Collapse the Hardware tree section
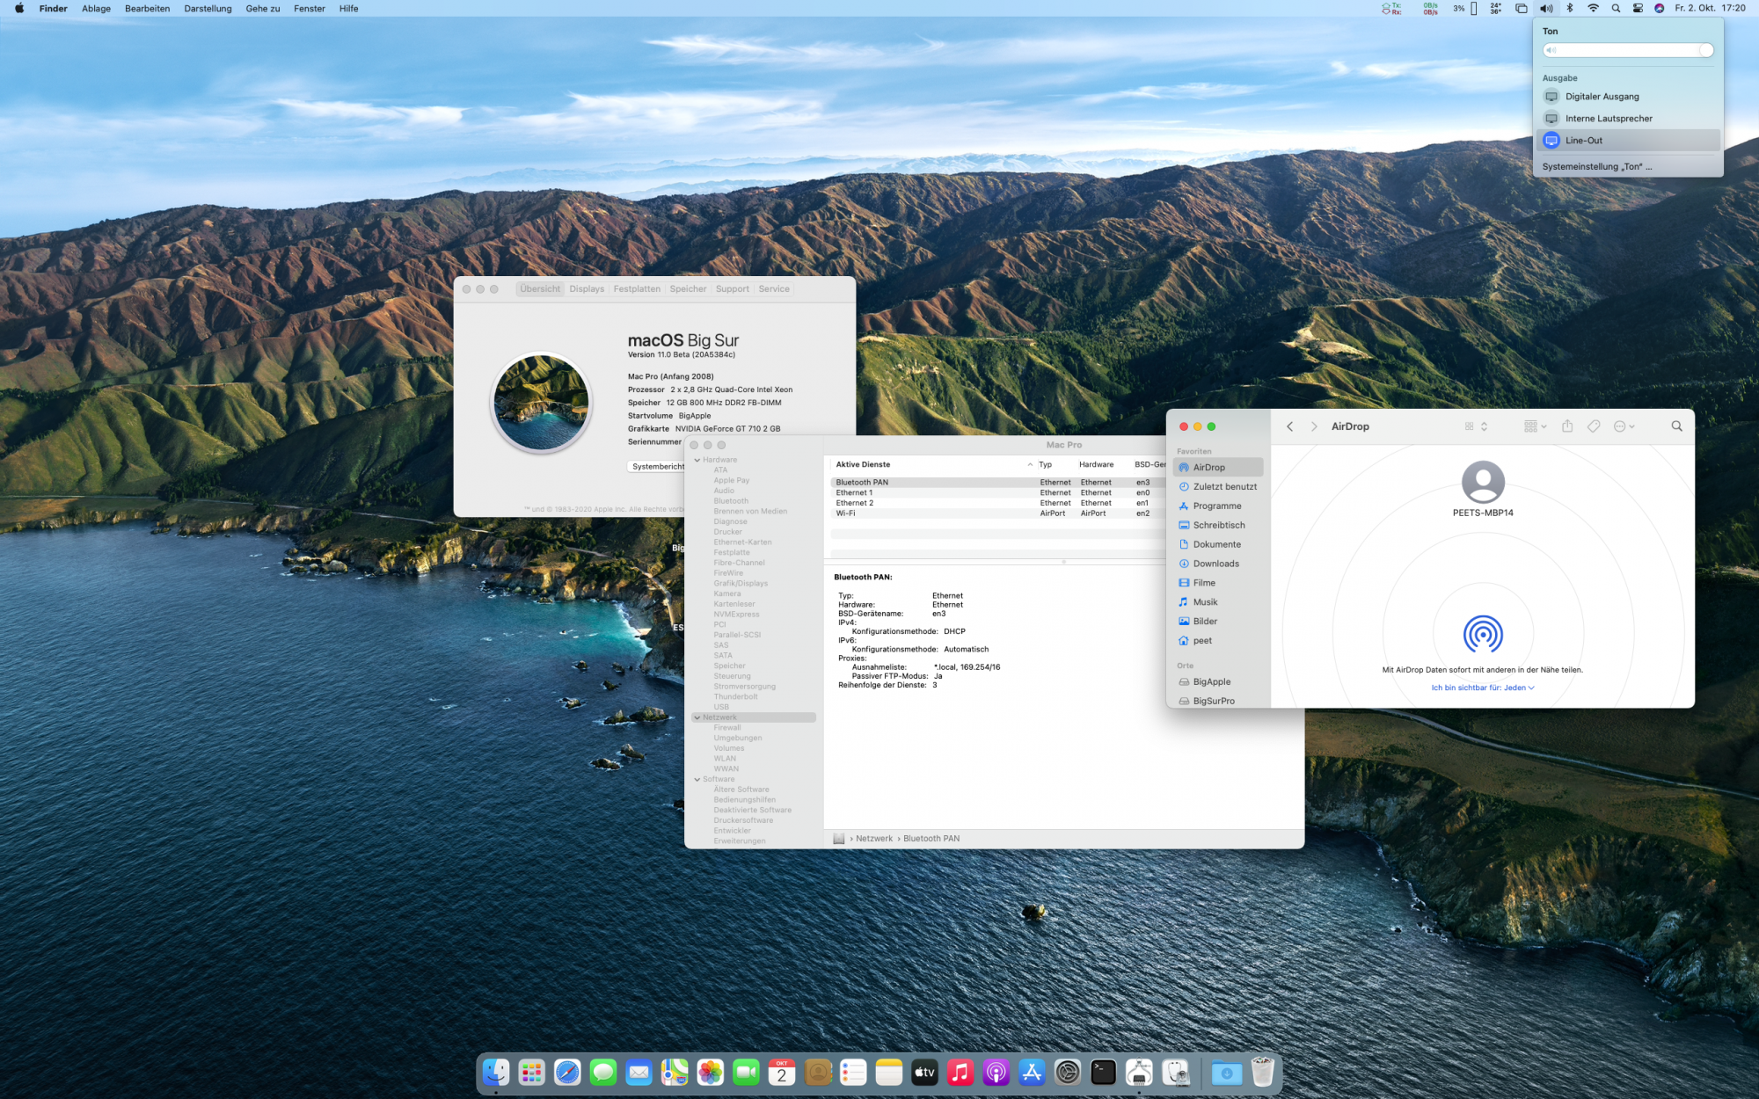The image size is (1759, 1099). [x=697, y=460]
